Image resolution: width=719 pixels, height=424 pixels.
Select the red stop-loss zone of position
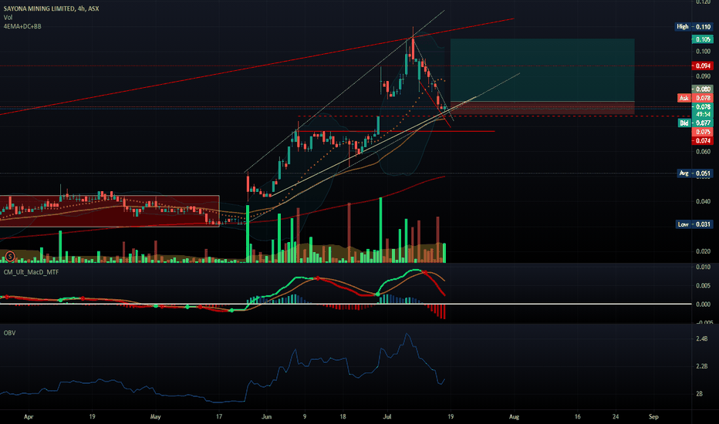[x=542, y=108]
